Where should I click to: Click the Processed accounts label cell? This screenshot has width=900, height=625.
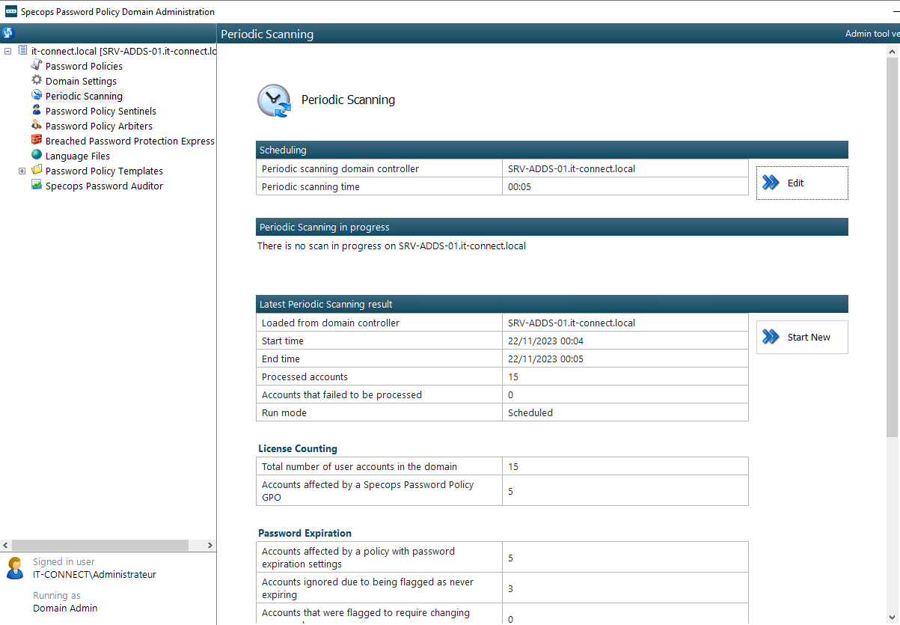[x=379, y=376]
